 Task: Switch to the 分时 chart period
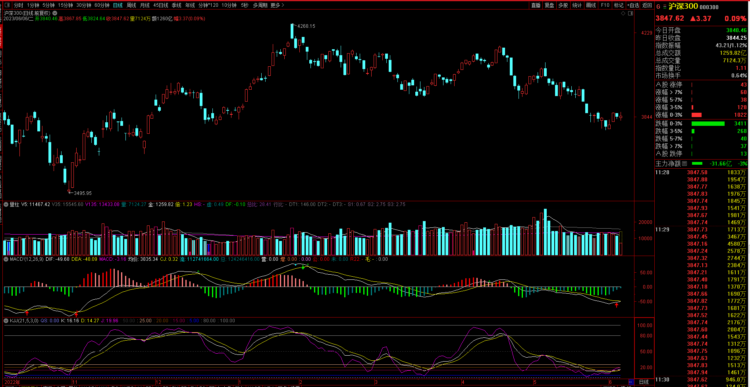[19, 6]
